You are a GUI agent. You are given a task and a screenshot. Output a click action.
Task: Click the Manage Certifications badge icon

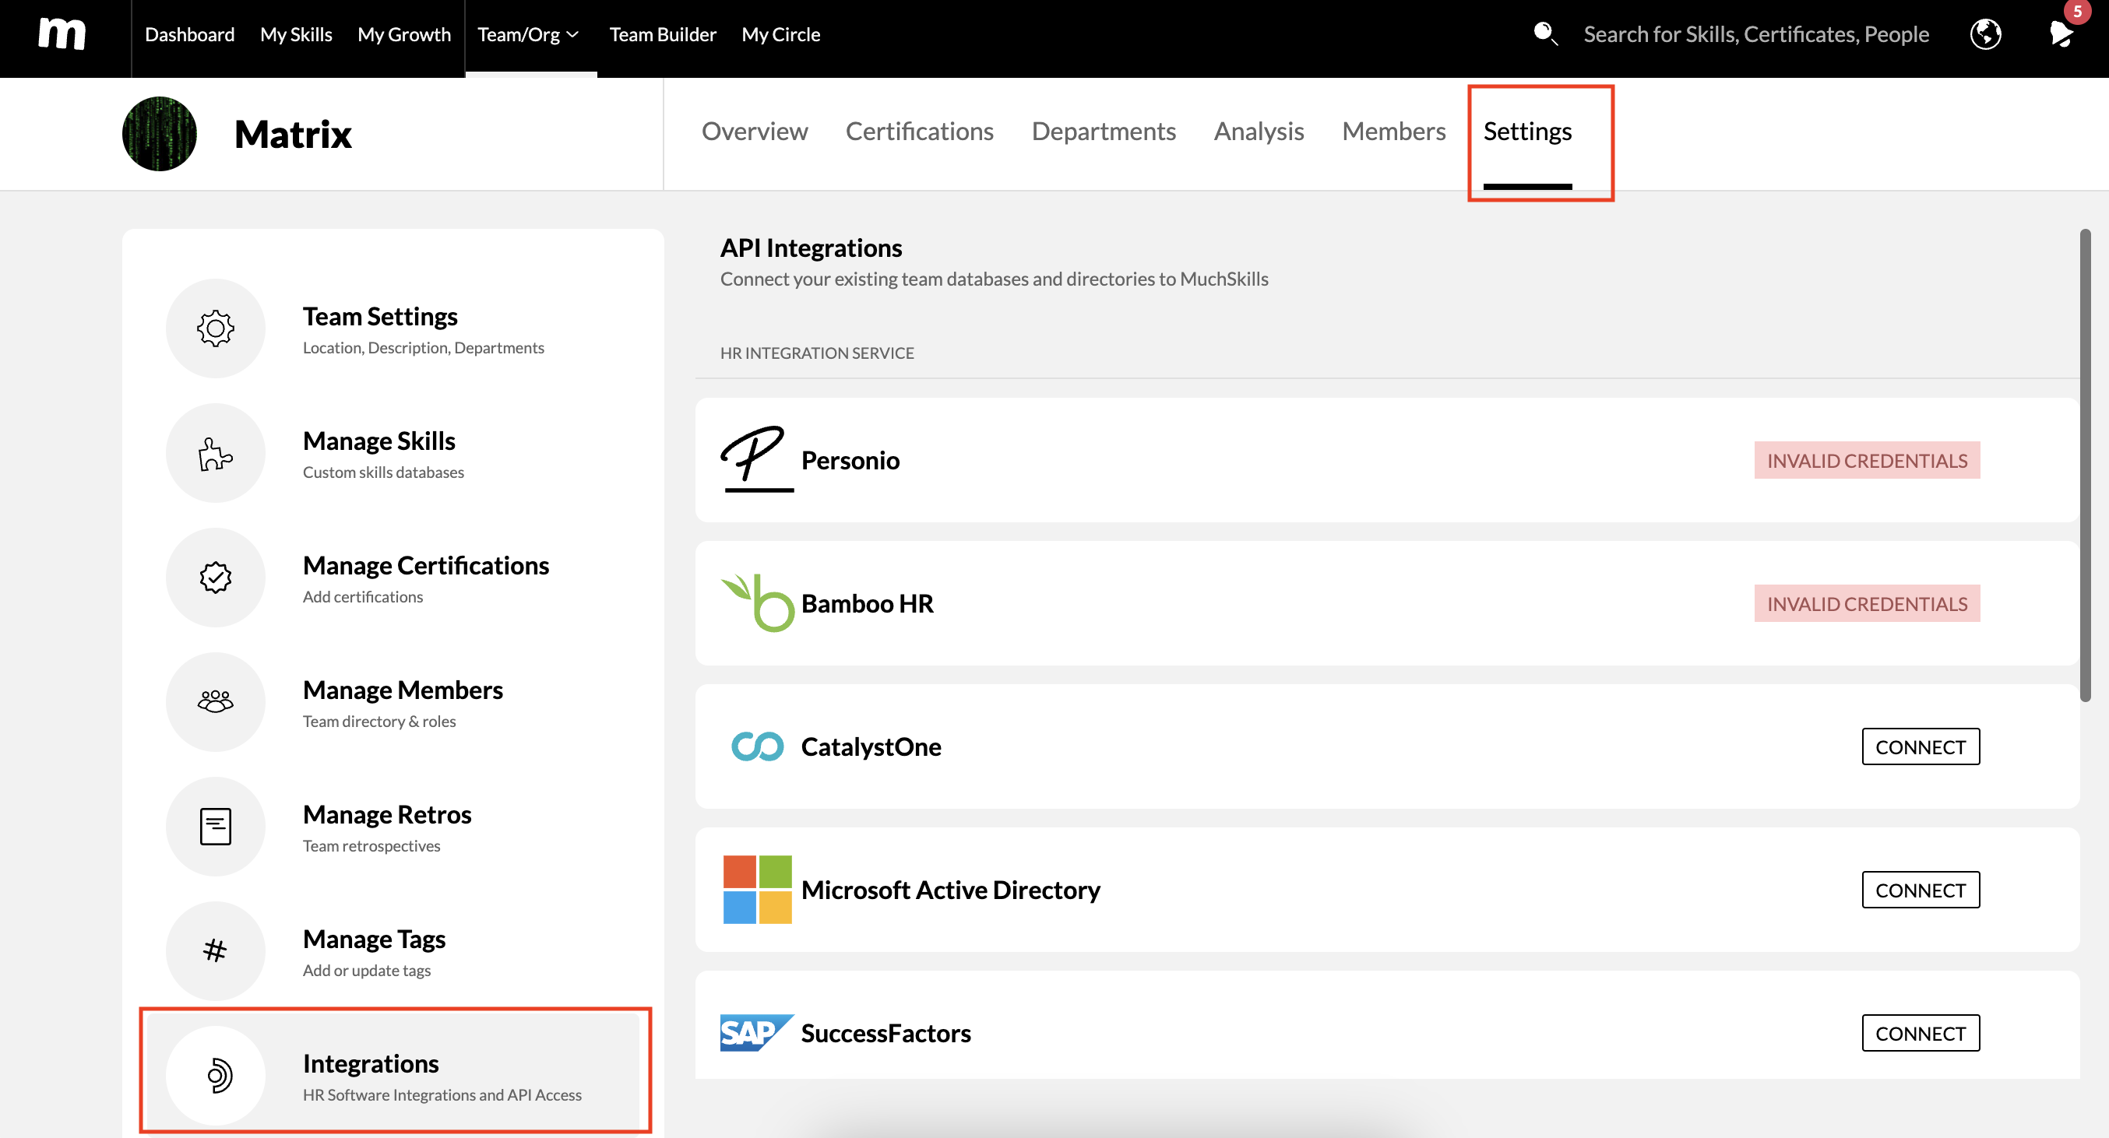click(x=215, y=578)
